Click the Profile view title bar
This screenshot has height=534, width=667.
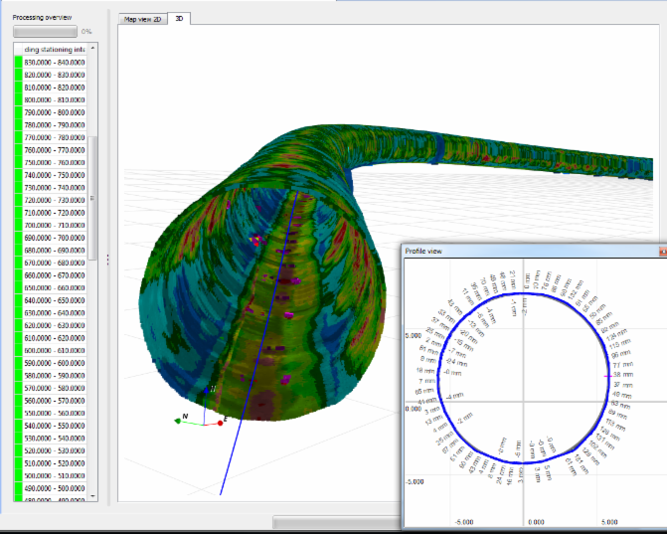(527, 252)
